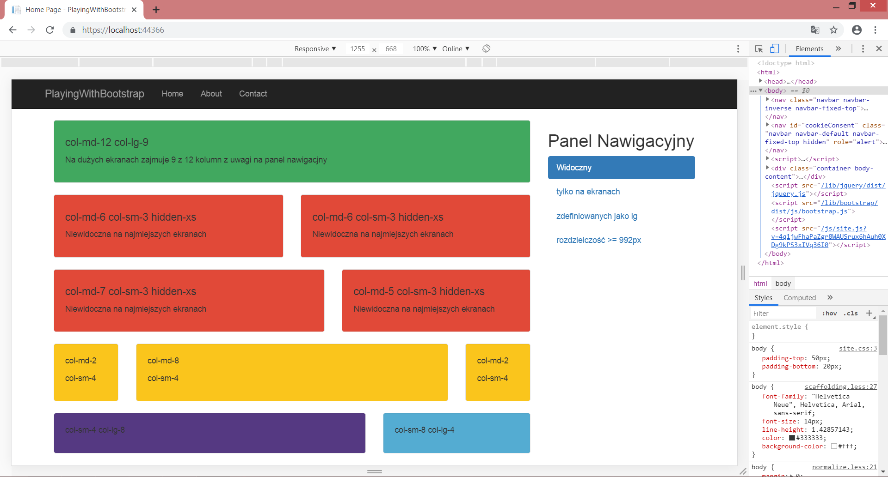Click the Styles pane scrollbar thumb
Screen dimensions: 888x477
[x=883, y=335]
